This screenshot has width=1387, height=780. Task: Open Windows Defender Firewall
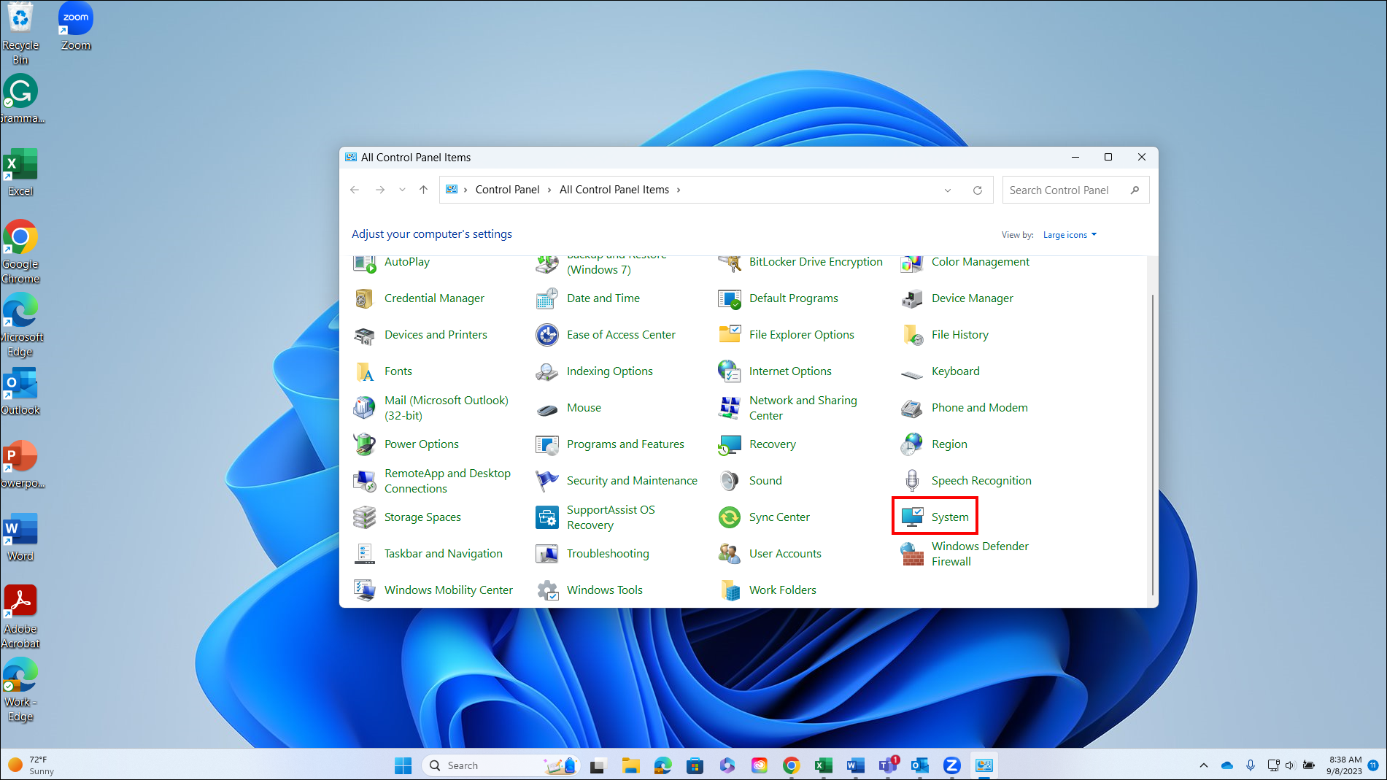(x=980, y=553)
